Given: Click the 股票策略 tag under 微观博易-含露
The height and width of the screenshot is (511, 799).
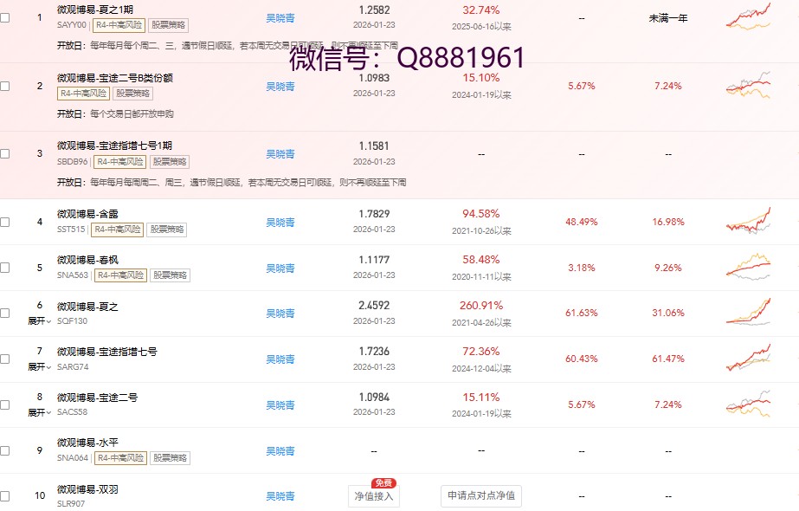Looking at the screenshot, I should [170, 230].
